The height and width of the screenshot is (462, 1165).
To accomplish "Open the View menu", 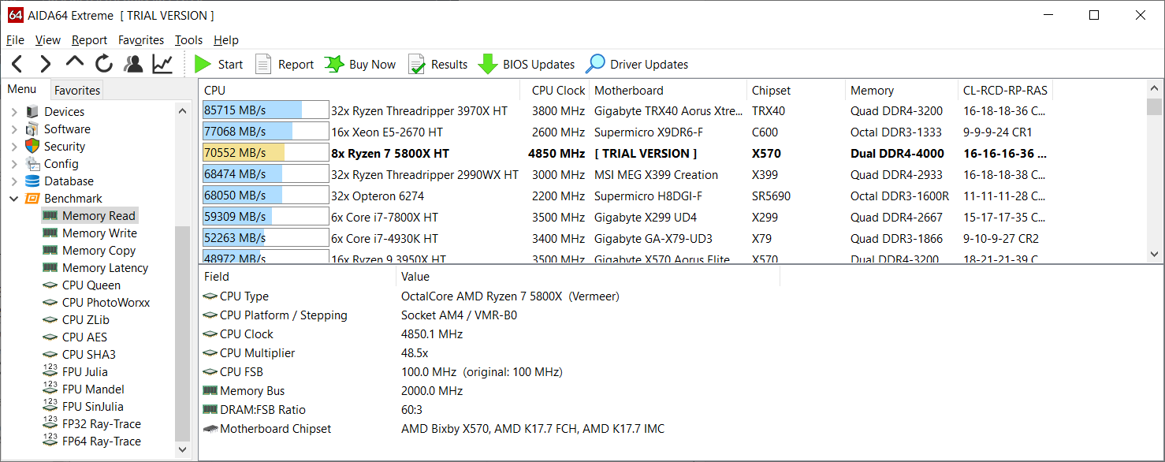I will click(x=48, y=40).
